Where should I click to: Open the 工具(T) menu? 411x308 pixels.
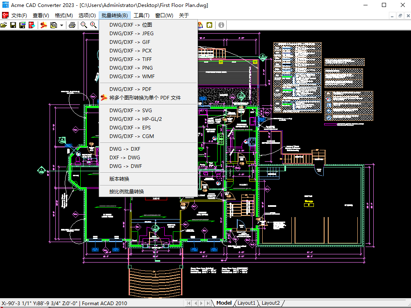click(x=141, y=16)
